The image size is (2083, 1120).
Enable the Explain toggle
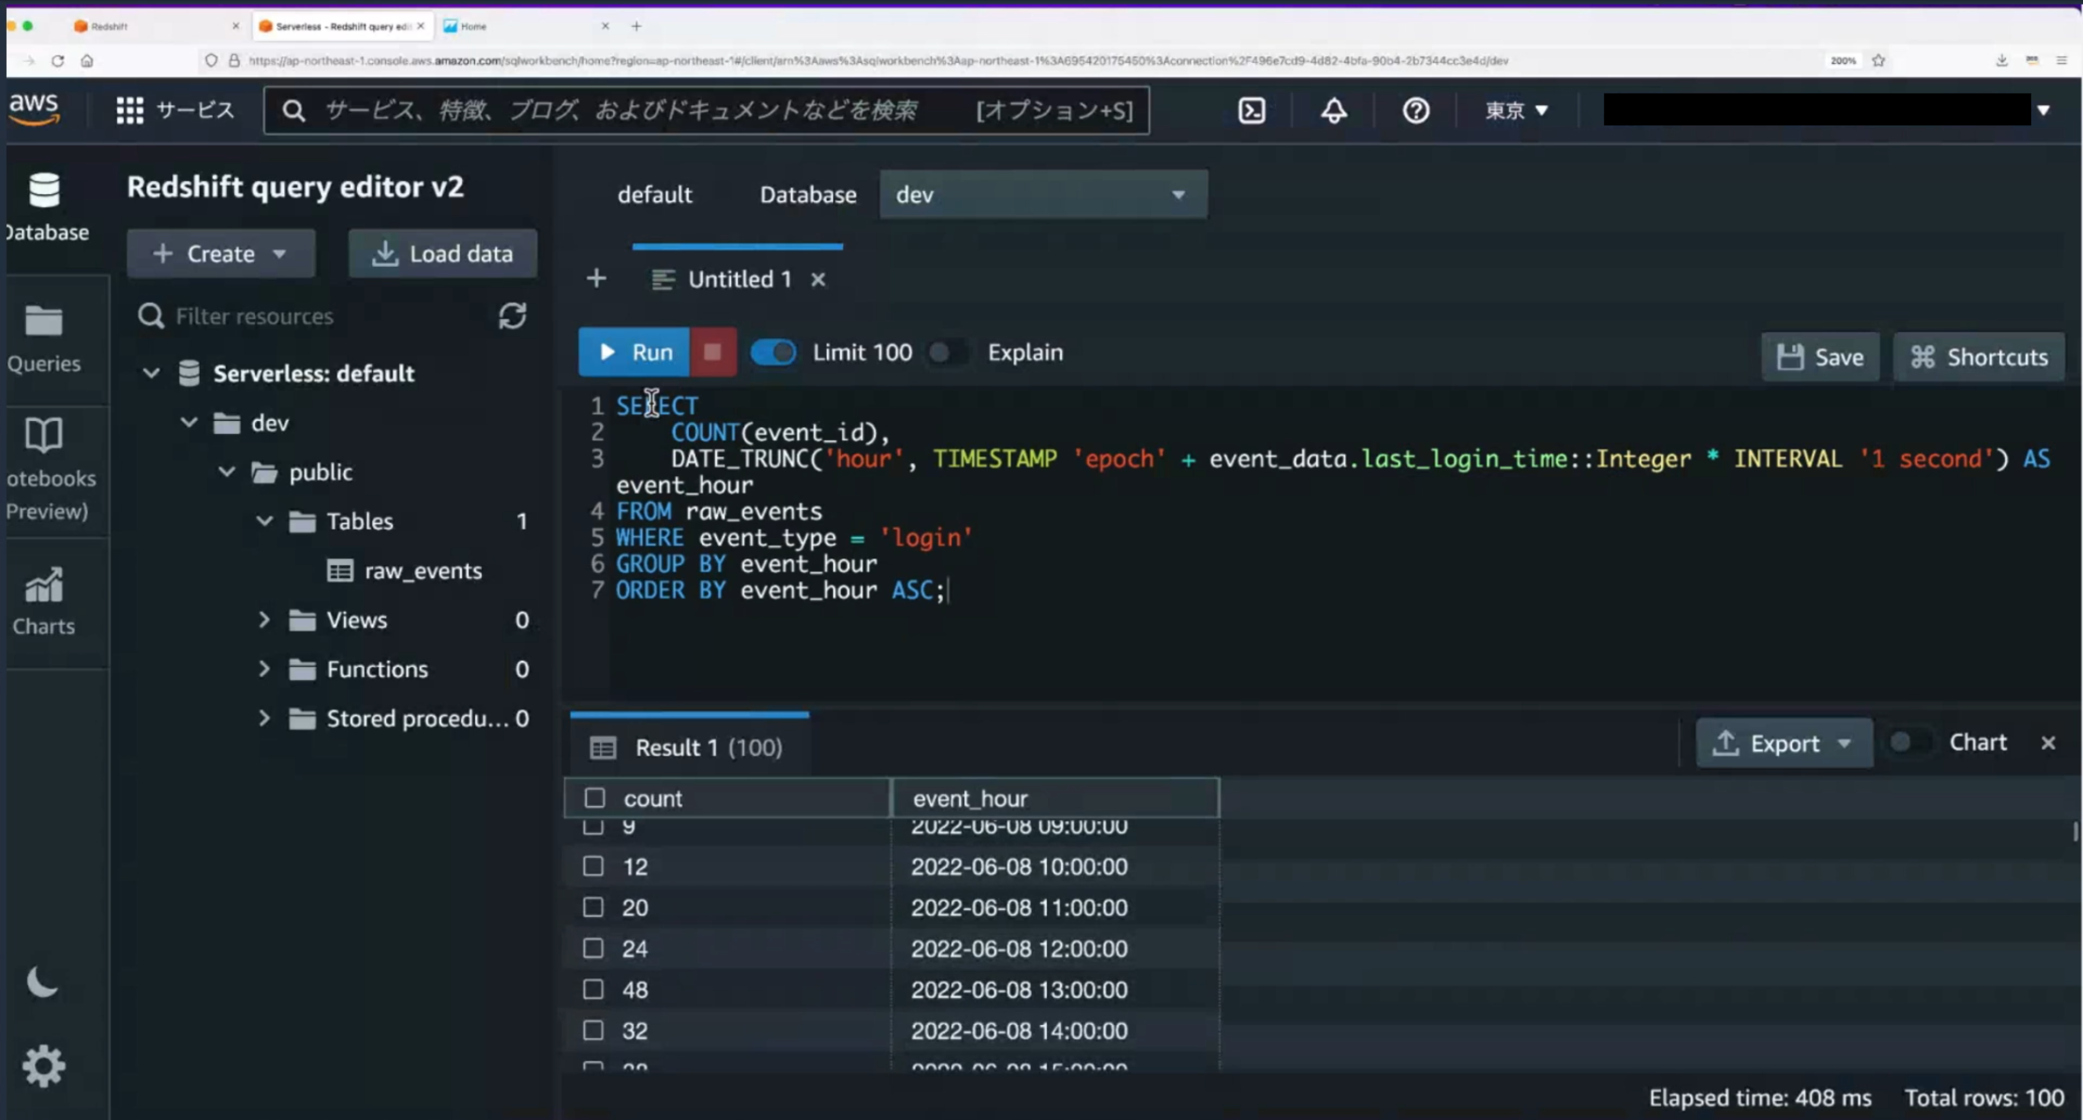946,352
